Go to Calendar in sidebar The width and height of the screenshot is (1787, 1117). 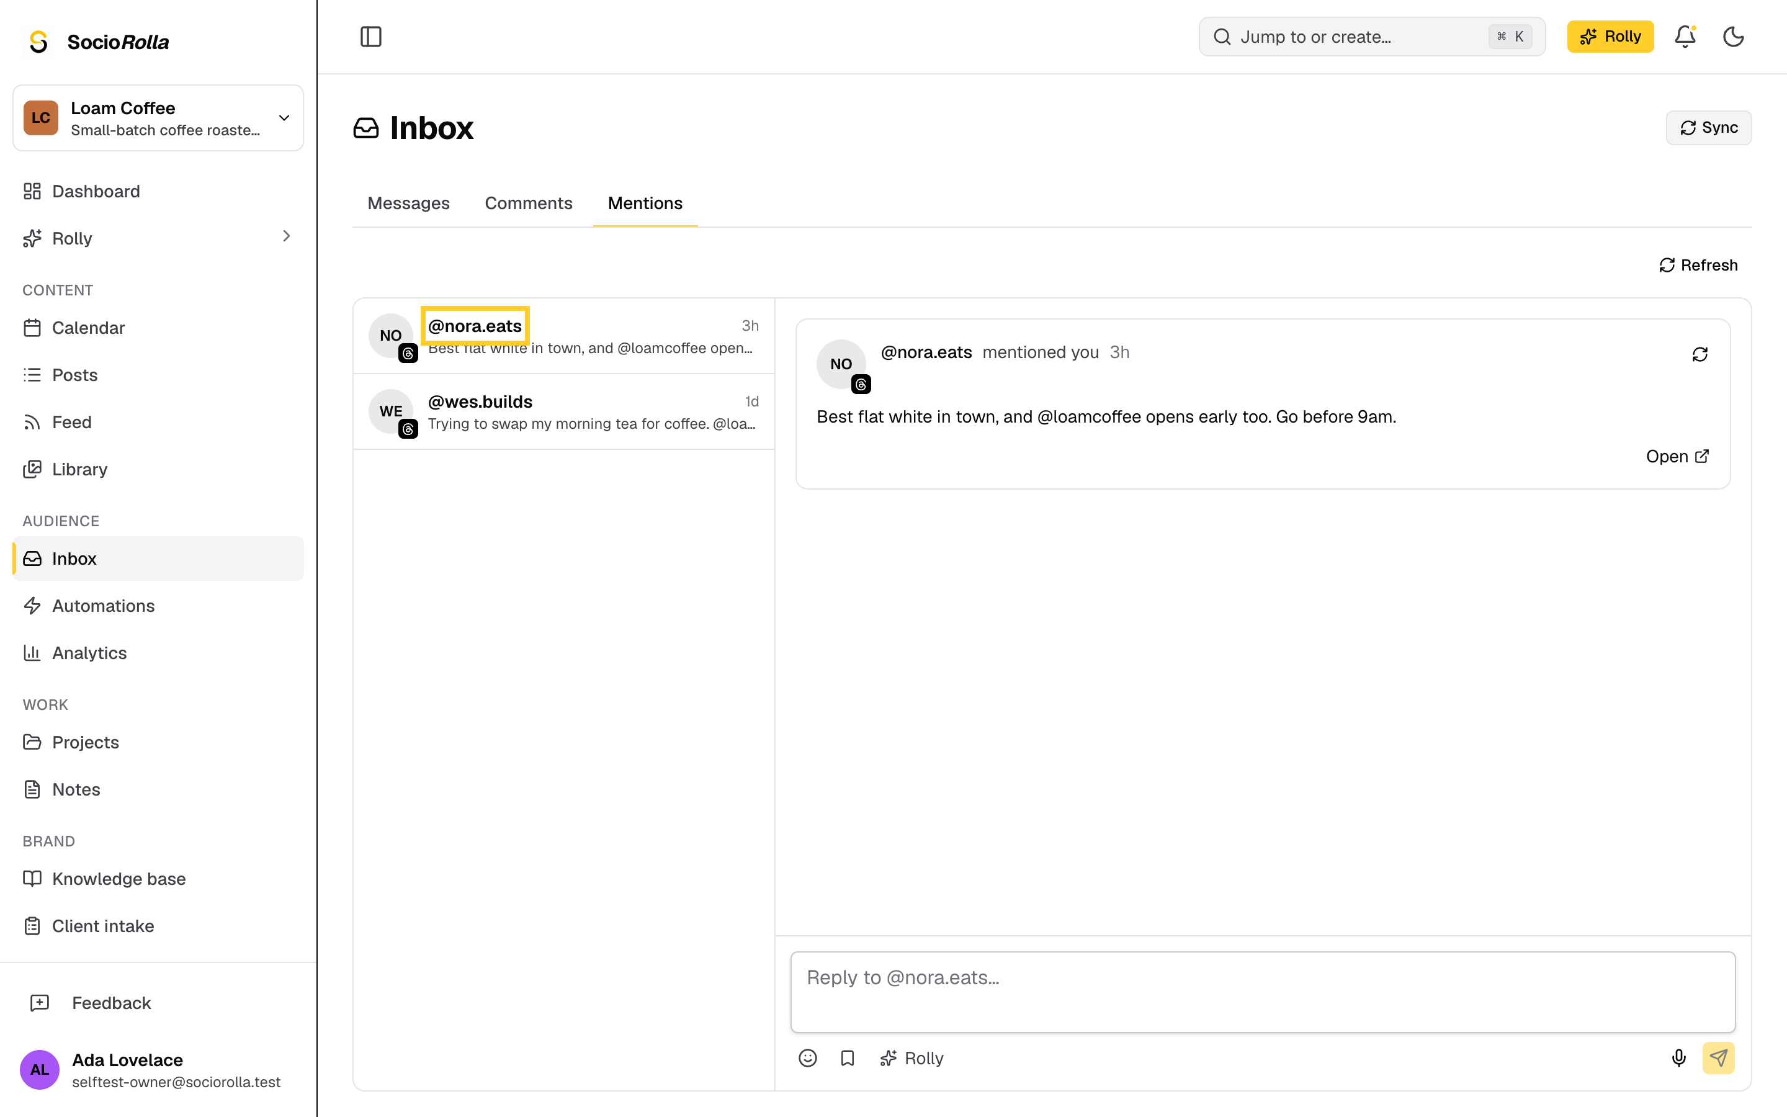click(158, 328)
